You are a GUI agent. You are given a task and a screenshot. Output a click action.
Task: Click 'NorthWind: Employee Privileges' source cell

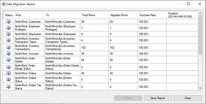[29, 28]
